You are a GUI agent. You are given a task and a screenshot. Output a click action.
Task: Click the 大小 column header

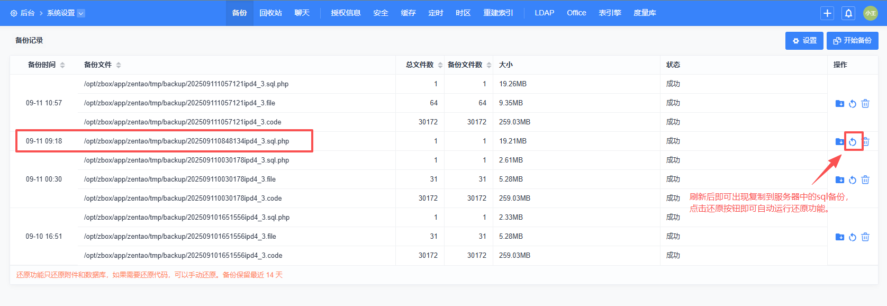(x=506, y=65)
